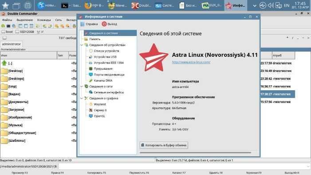Click the refresh toolbar icon in Double Commander
311x175 pixels.
tap(3, 26)
